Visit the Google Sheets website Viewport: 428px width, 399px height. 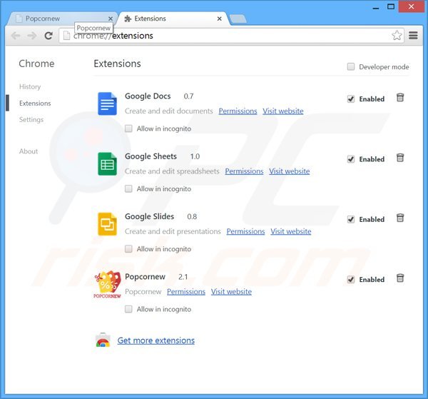(x=290, y=171)
